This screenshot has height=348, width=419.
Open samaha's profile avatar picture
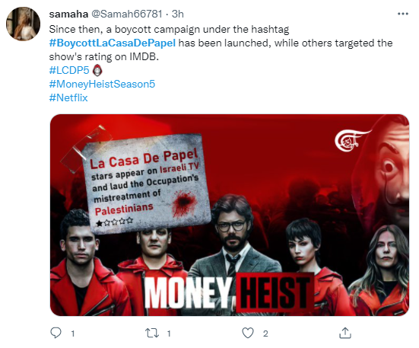coord(23,24)
